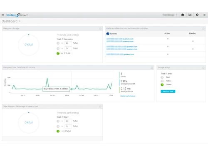
Task: Edit the 75 threshold field in Tape libraries
Action: pyautogui.click(x=68, y=126)
